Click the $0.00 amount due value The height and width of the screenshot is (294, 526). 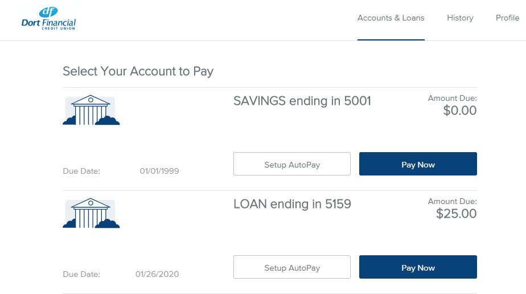459,111
